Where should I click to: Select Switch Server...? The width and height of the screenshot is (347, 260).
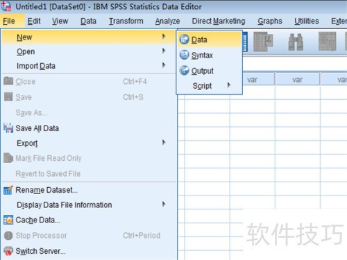89,251
